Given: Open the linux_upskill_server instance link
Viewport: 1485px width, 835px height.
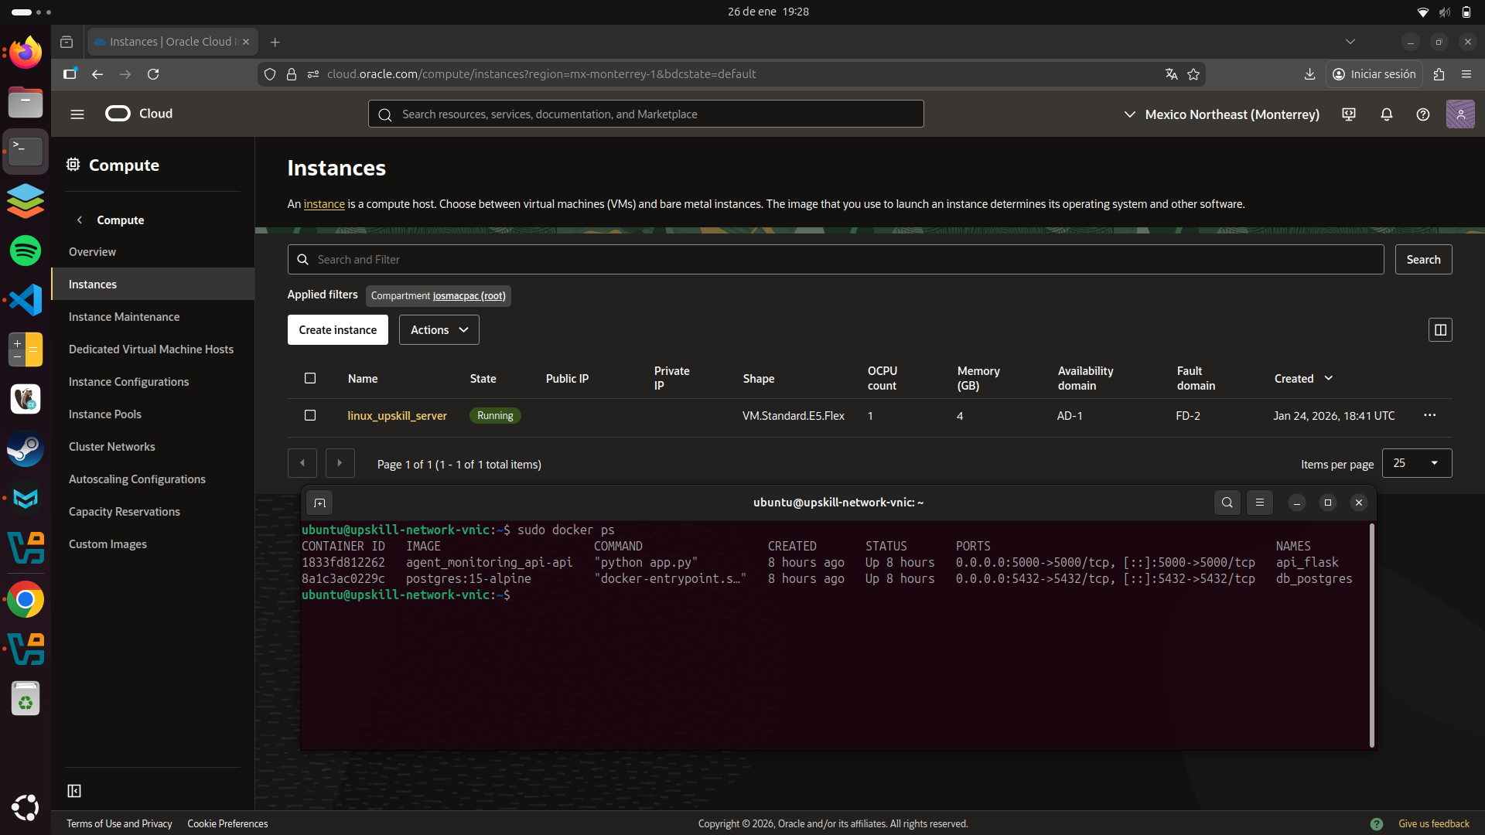Looking at the screenshot, I should 397,415.
